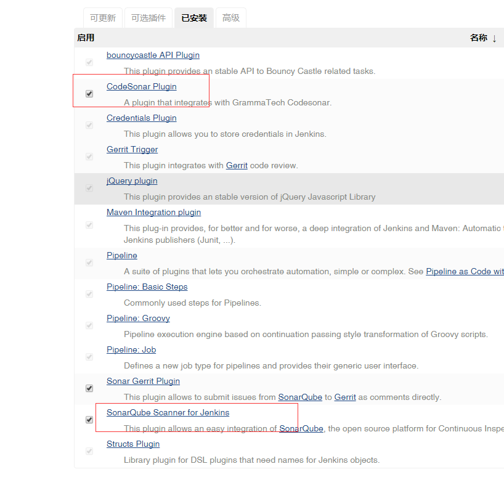
Task: Switch to the 可更新 tab
Action: pyautogui.click(x=103, y=18)
